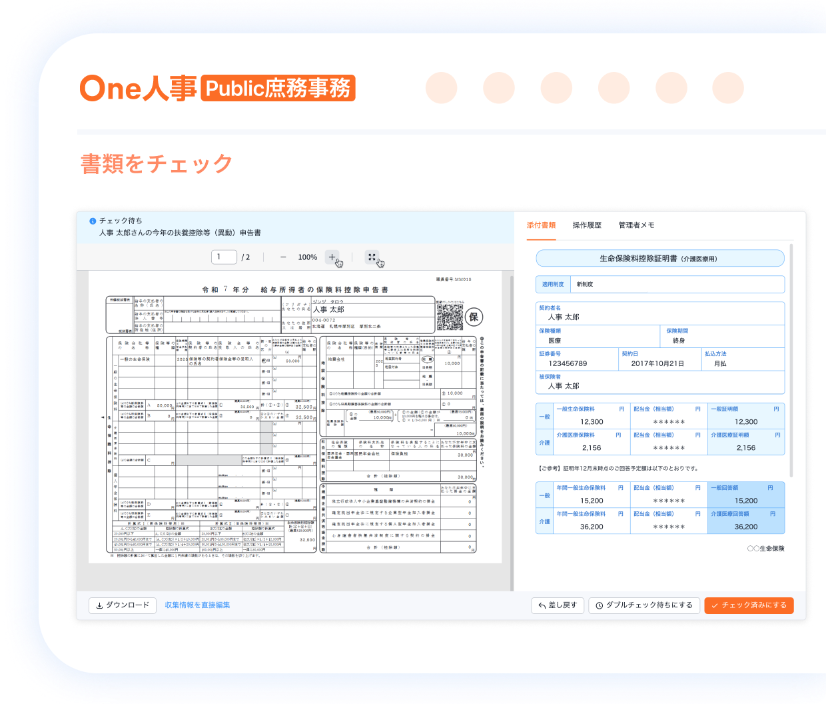The height and width of the screenshot is (704, 826).
Task: Switch to the 管理者メモ tab
Action: point(636,225)
